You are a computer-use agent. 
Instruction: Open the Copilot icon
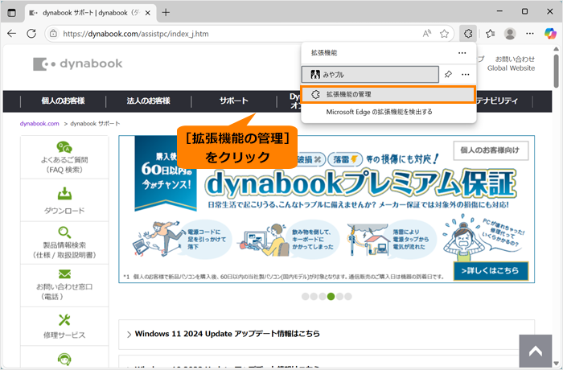click(550, 34)
